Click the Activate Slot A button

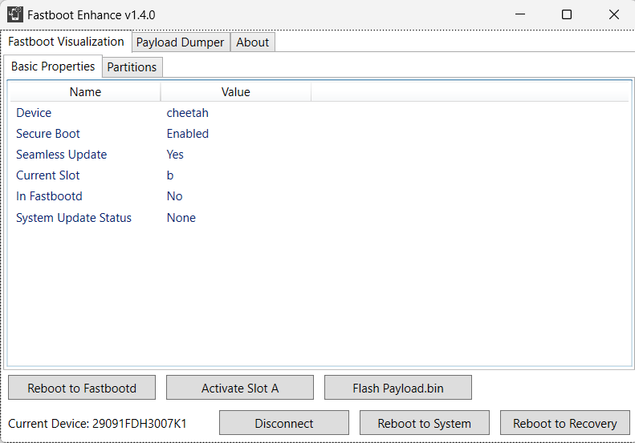(239, 388)
